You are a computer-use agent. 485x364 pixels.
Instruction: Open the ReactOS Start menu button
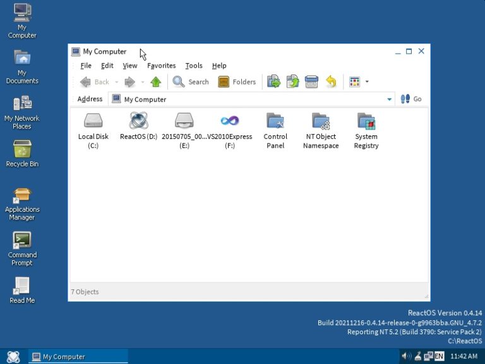13,356
